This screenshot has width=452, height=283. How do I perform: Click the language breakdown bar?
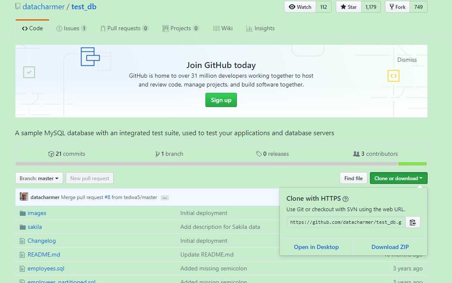(221, 164)
